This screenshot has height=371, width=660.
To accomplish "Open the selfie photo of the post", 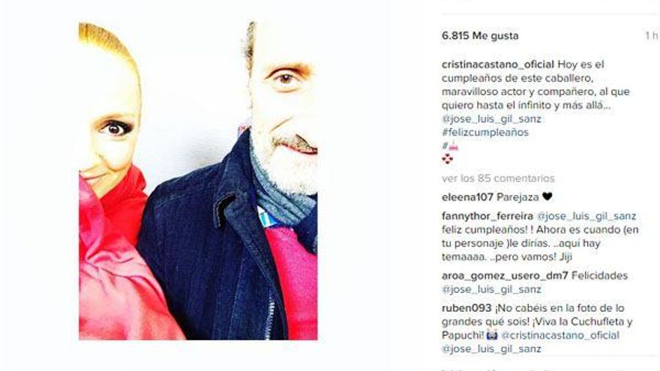I will tap(198, 181).
